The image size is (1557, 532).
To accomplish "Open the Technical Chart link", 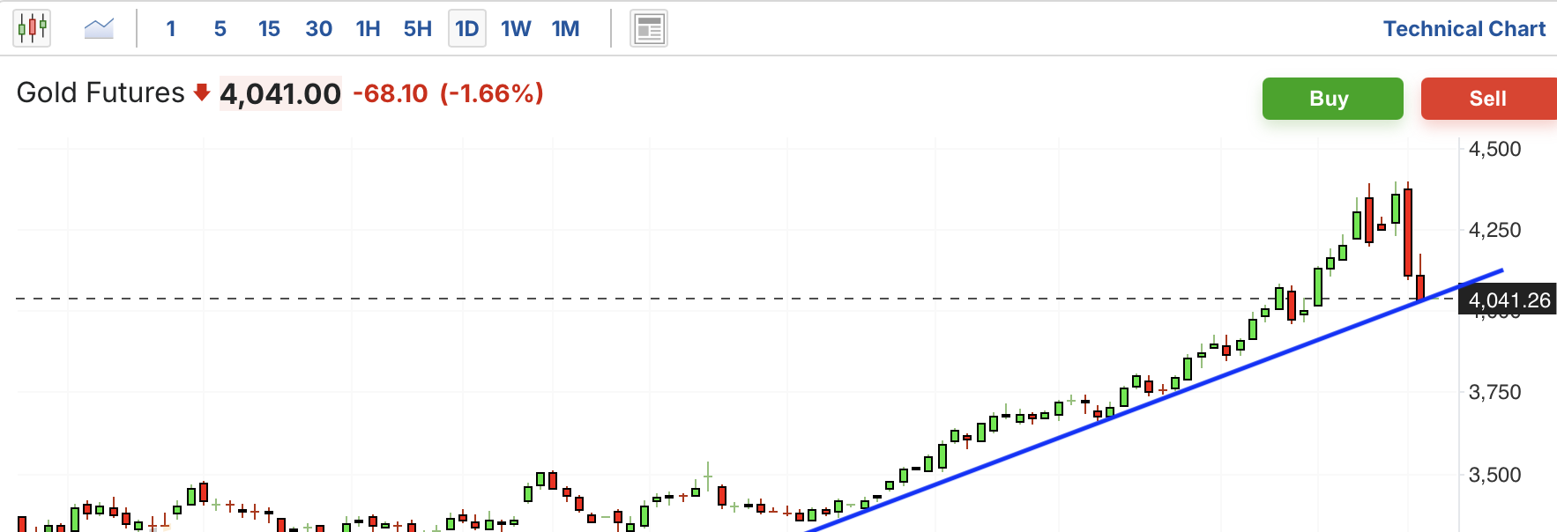I will [1464, 29].
